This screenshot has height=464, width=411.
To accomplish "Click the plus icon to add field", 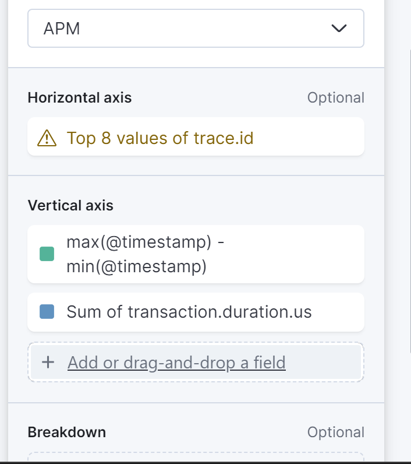I will pos(48,363).
